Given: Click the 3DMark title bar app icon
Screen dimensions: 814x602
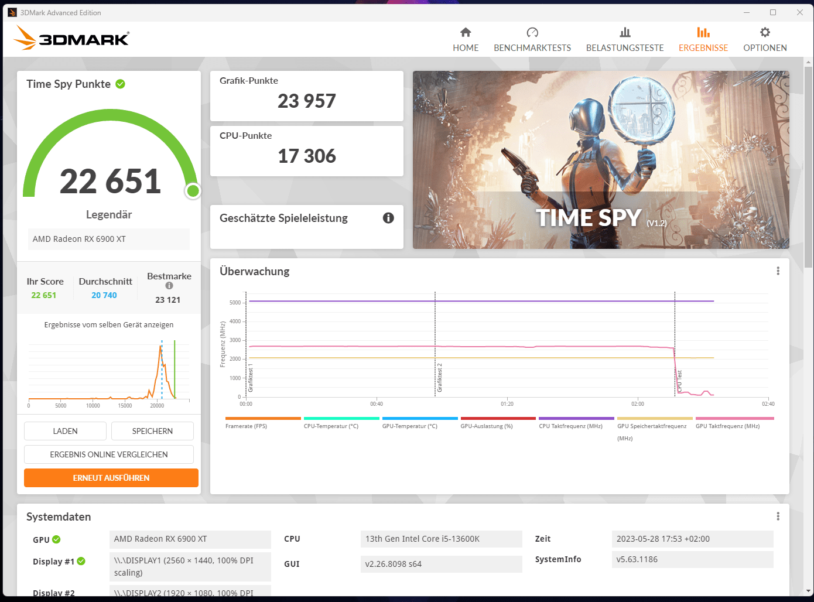Looking at the screenshot, I should pyautogui.click(x=12, y=12).
